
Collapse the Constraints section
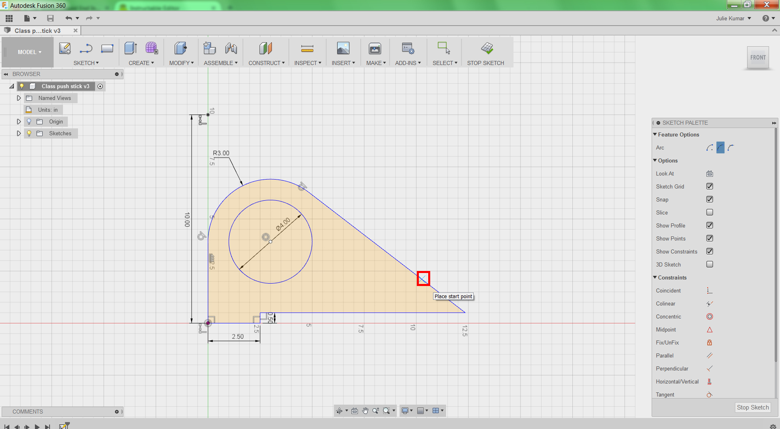(655, 277)
